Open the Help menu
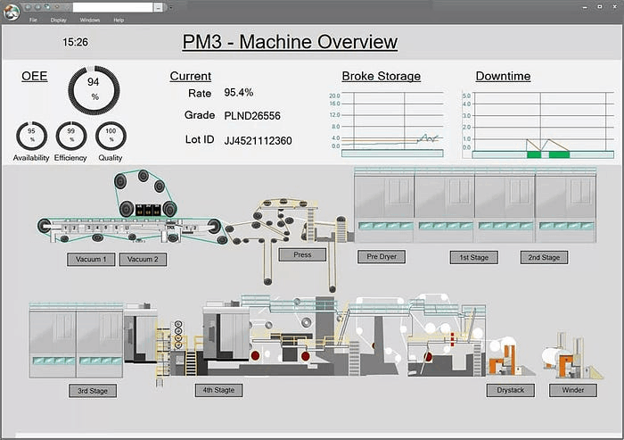 click(x=119, y=19)
